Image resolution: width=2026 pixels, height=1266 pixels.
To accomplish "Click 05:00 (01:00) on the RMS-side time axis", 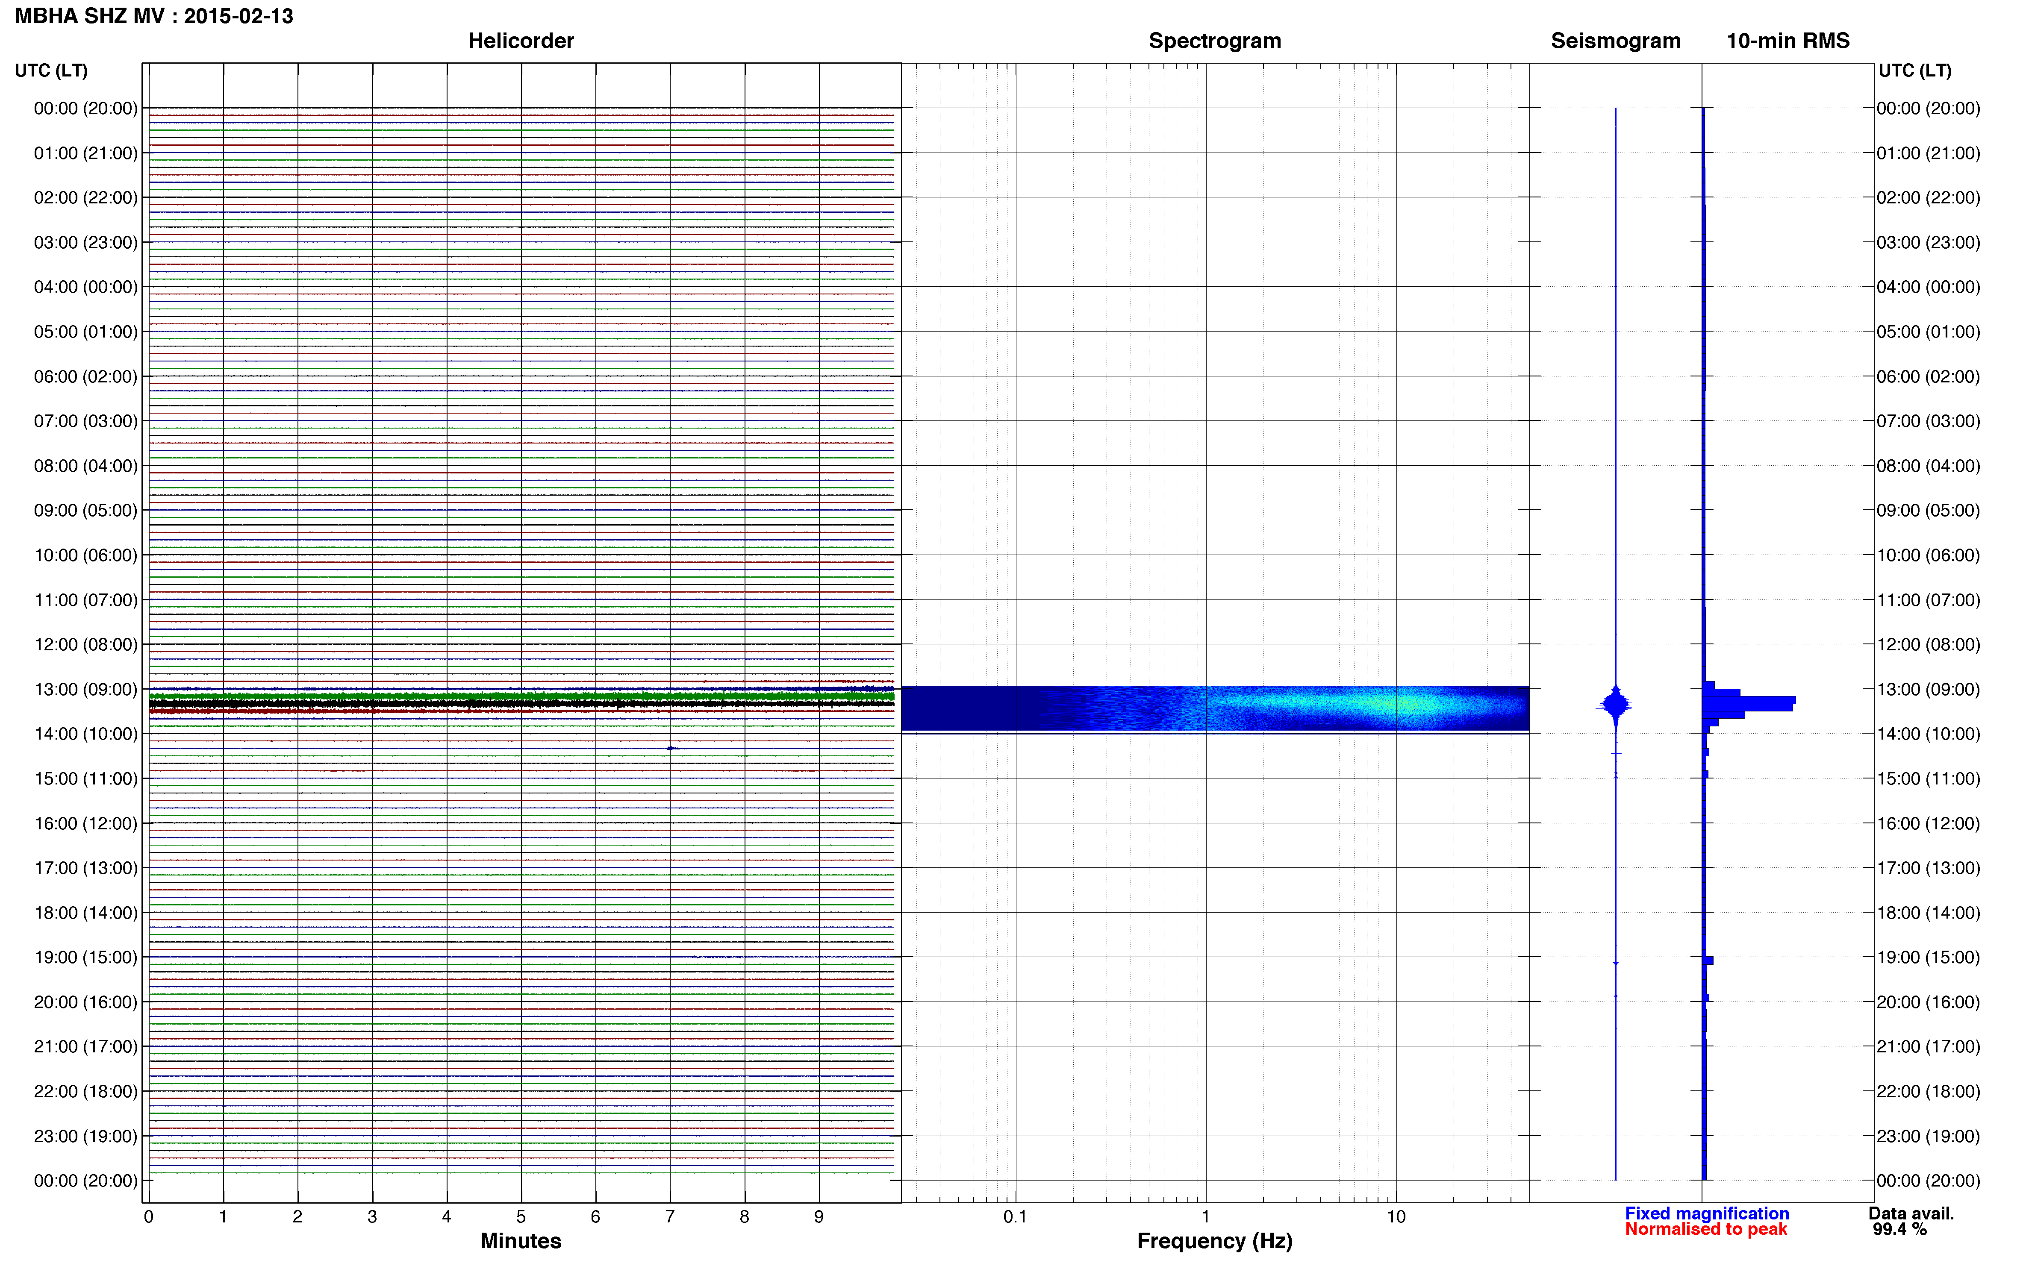I will point(1928,332).
